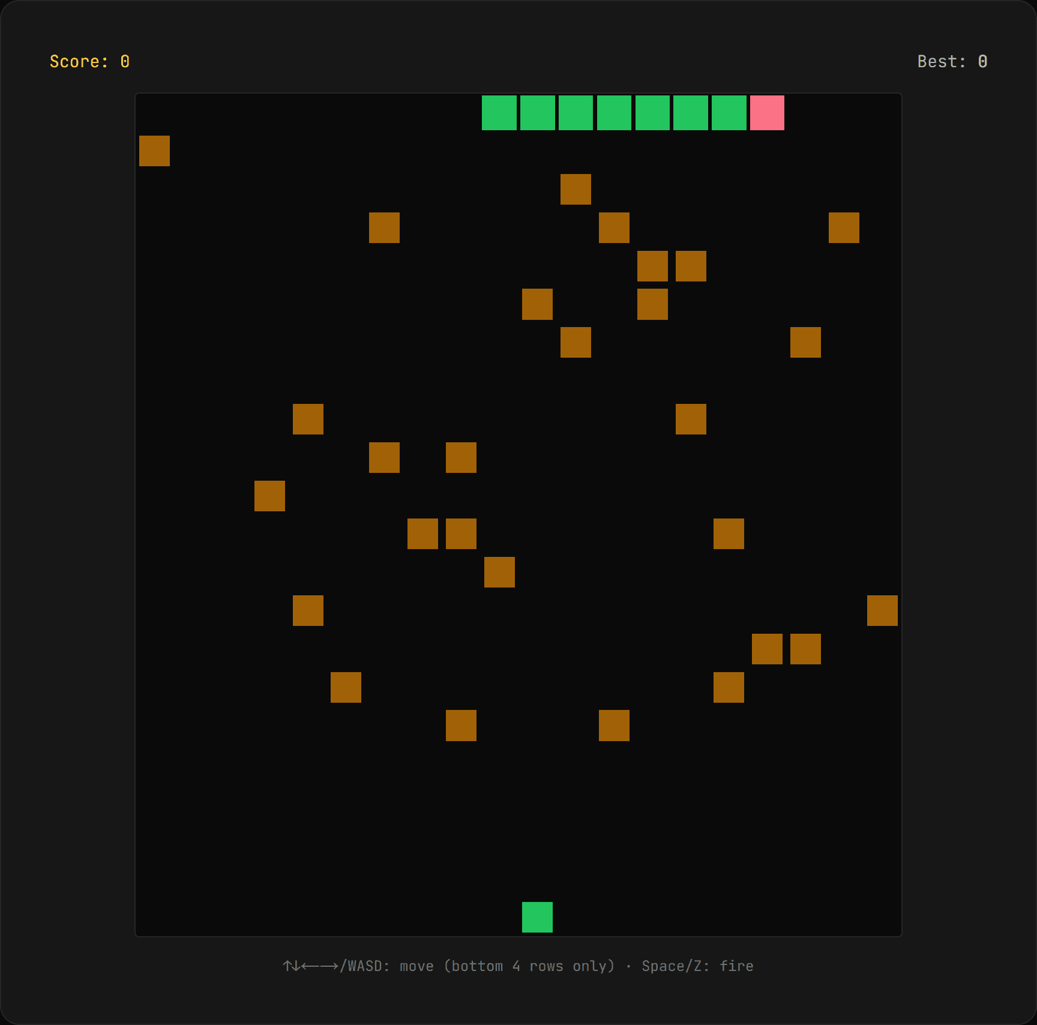Click the second green centipede segment from the tail
Viewport: 1037px width, 1025px height.
(x=537, y=113)
